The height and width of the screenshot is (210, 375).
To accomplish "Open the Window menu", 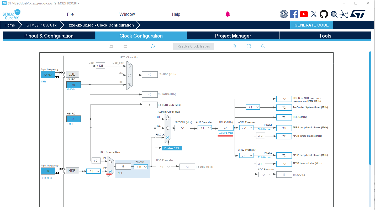I will point(127,14).
